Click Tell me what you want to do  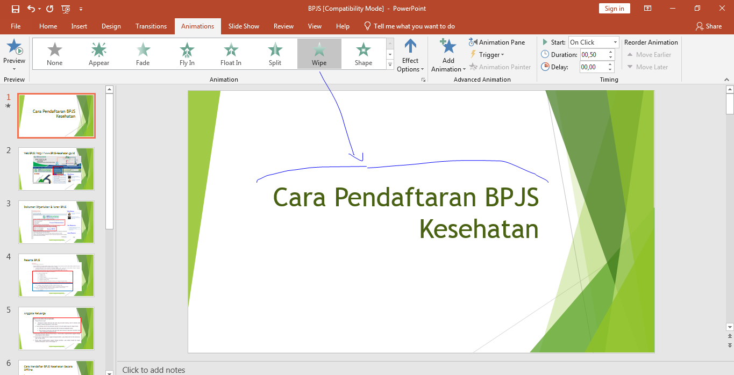tap(409, 26)
